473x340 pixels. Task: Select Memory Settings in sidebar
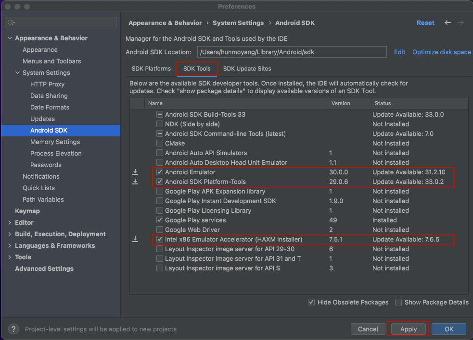(x=55, y=142)
